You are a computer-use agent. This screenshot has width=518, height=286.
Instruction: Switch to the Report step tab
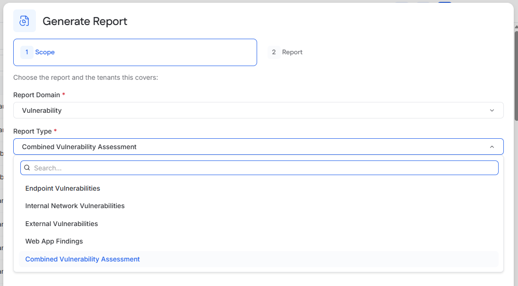pos(285,52)
